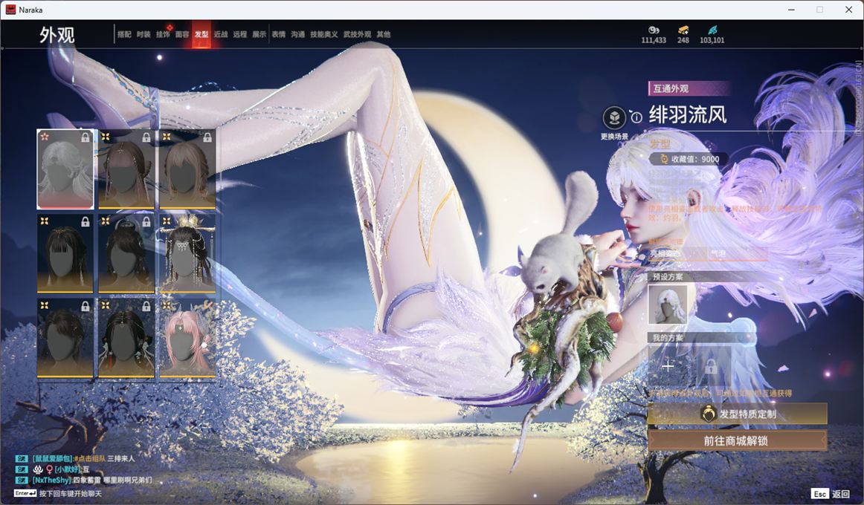864x505 pixels.
Task: Close the Naraka window
Action: (x=848, y=10)
